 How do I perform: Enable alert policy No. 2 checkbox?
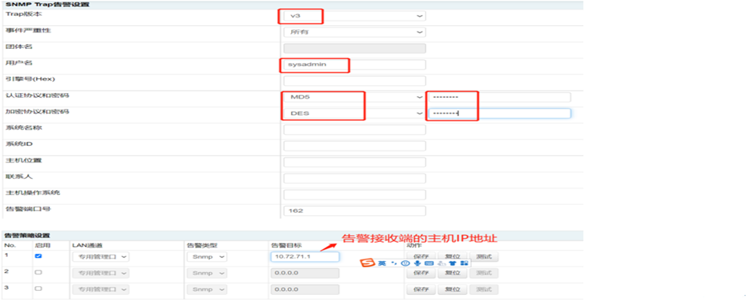point(39,273)
